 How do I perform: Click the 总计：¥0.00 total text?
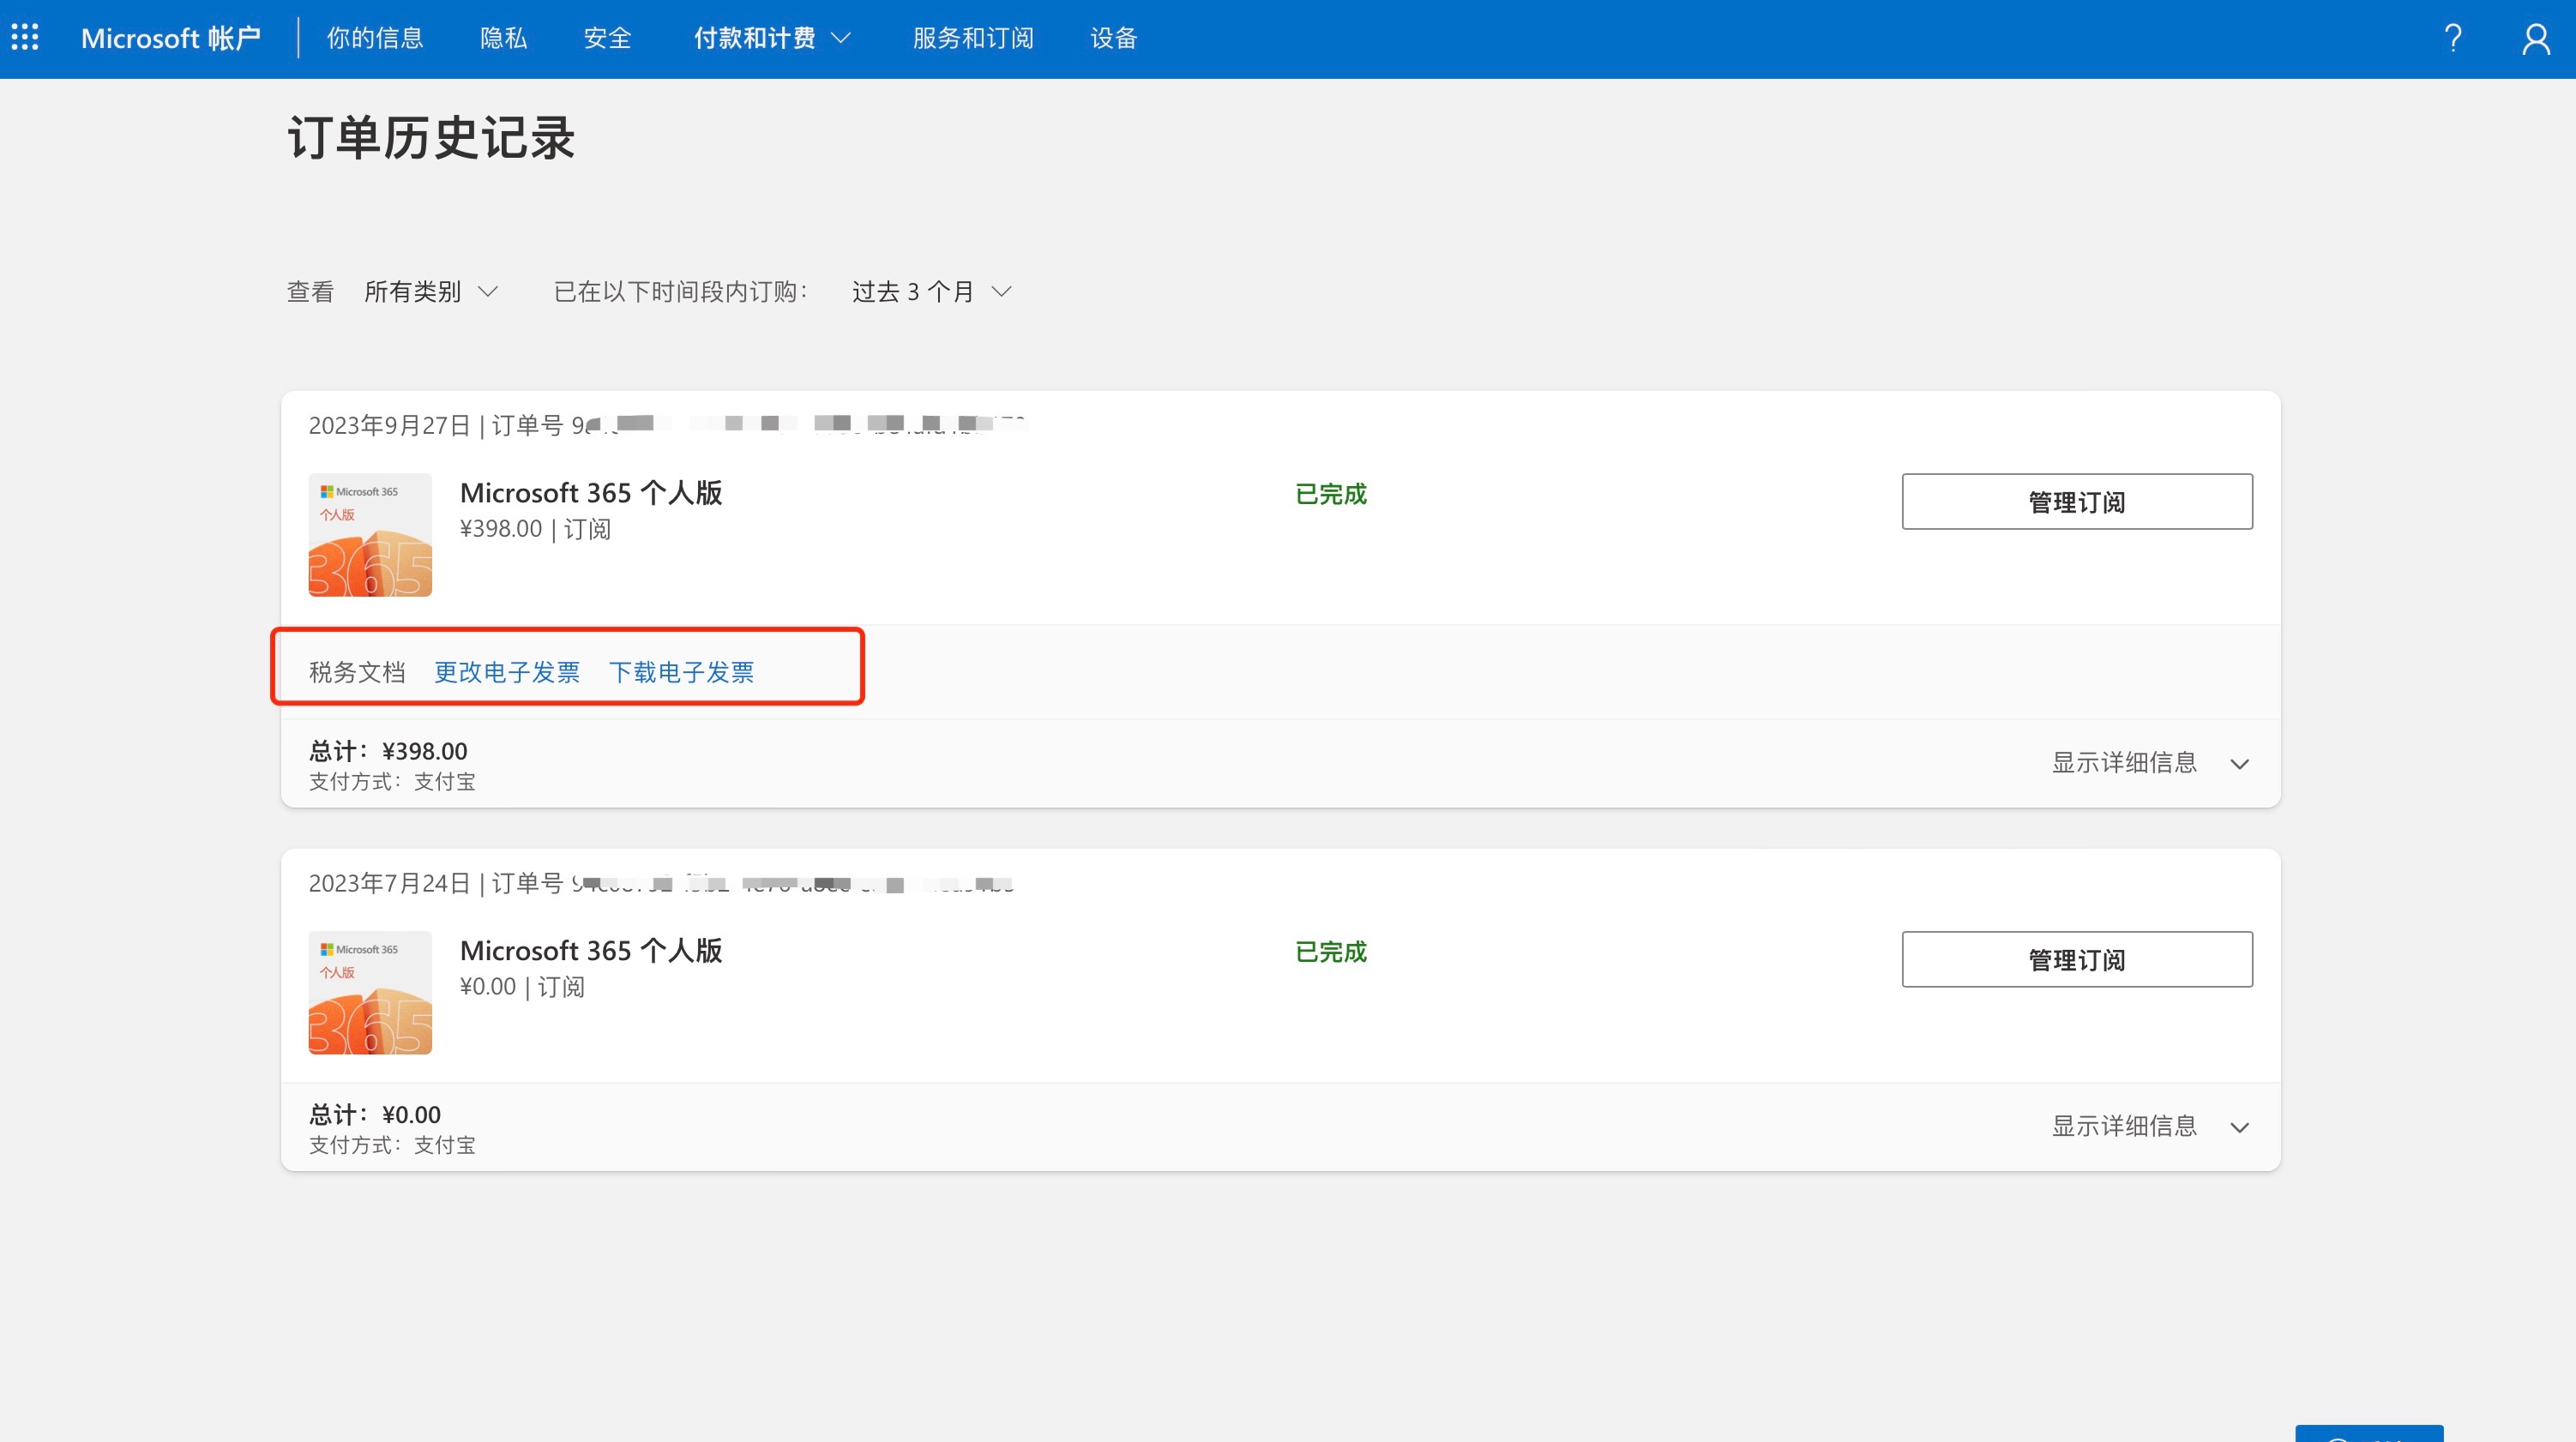(375, 1114)
